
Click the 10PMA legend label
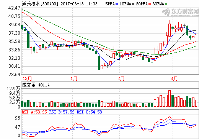click(126, 4)
